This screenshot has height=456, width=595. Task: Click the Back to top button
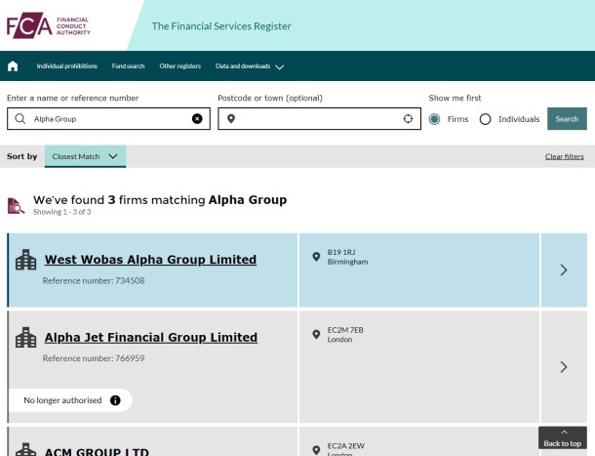(x=563, y=437)
